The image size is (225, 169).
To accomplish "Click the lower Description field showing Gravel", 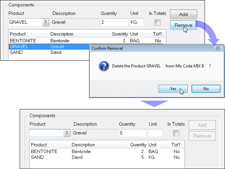I will tap(95, 133).
